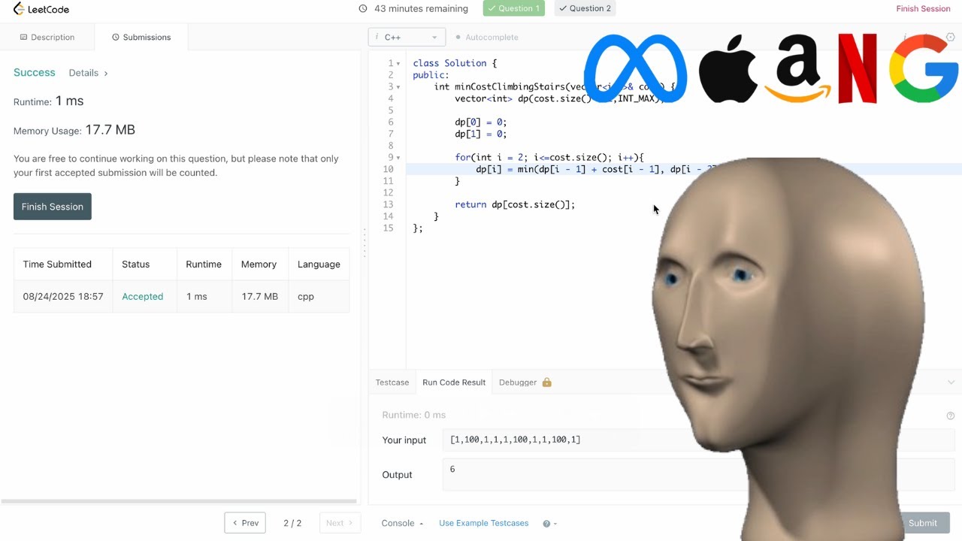Click the return dp[cost.size()]; line
Viewport: 962px width, 541px height.
515,204
